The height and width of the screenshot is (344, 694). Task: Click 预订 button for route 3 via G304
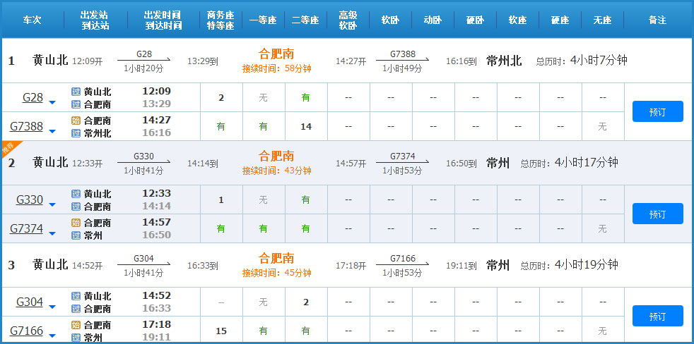(658, 316)
